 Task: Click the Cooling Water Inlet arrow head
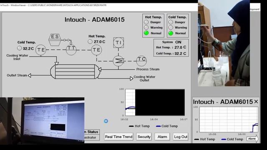[57, 64]
